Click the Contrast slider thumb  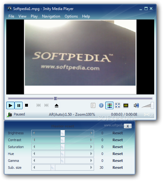pyautogui.click(x=63, y=140)
